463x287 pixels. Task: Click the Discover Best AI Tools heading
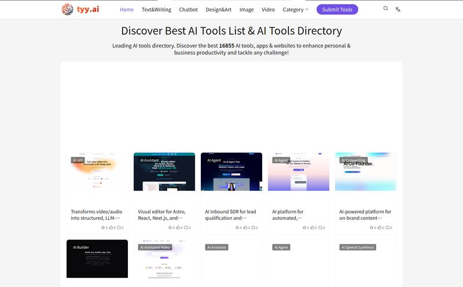click(231, 31)
